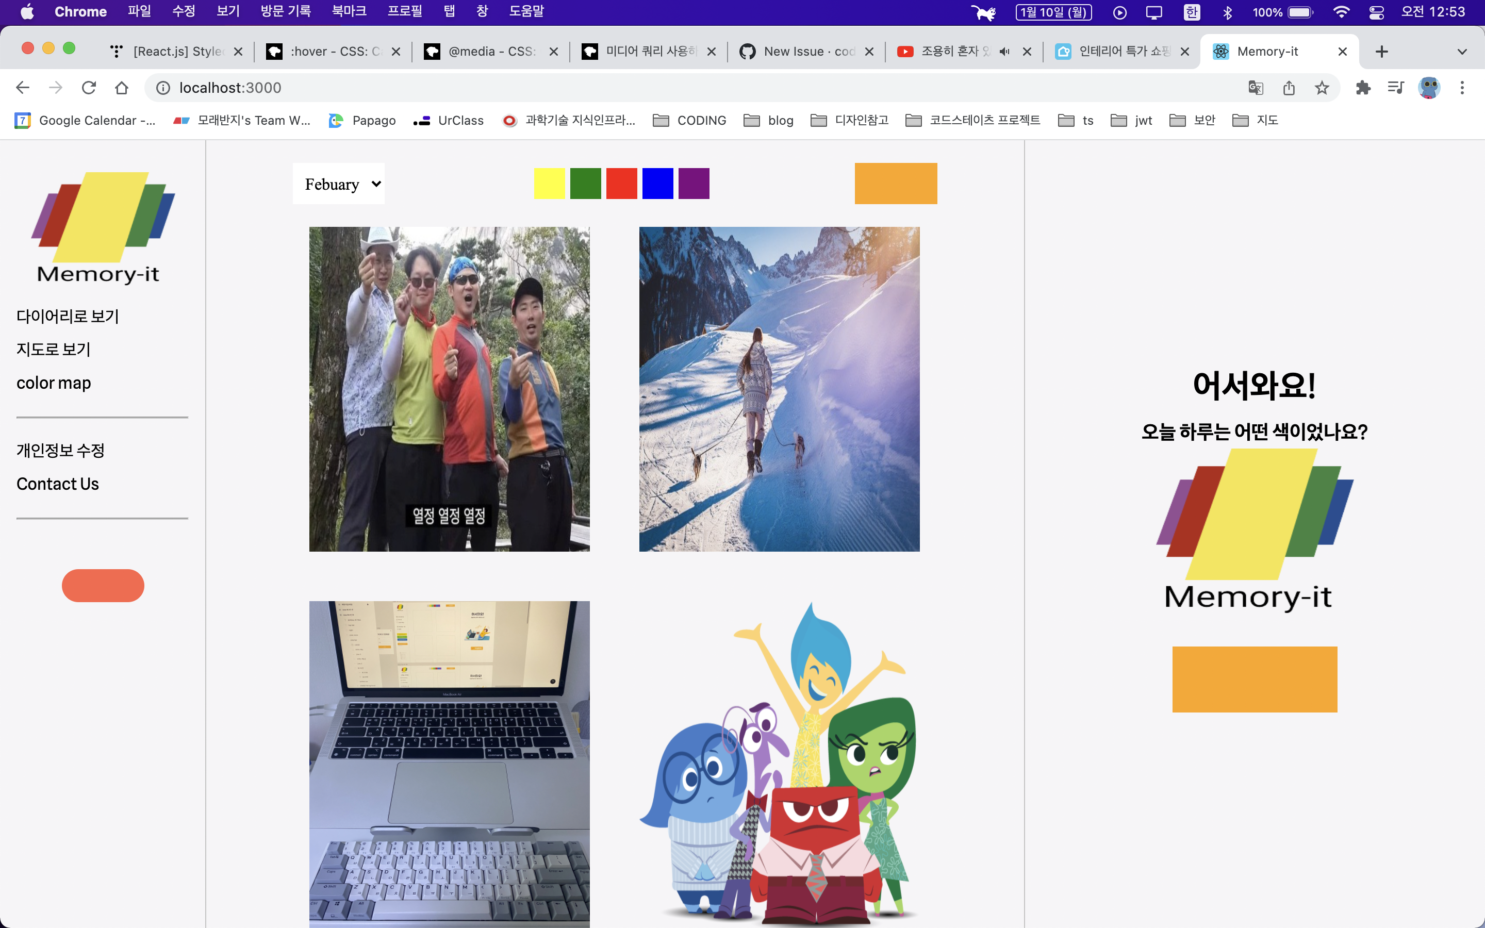Open the blog bookmark folder
Screen dimensions: 1485x928
pos(769,120)
